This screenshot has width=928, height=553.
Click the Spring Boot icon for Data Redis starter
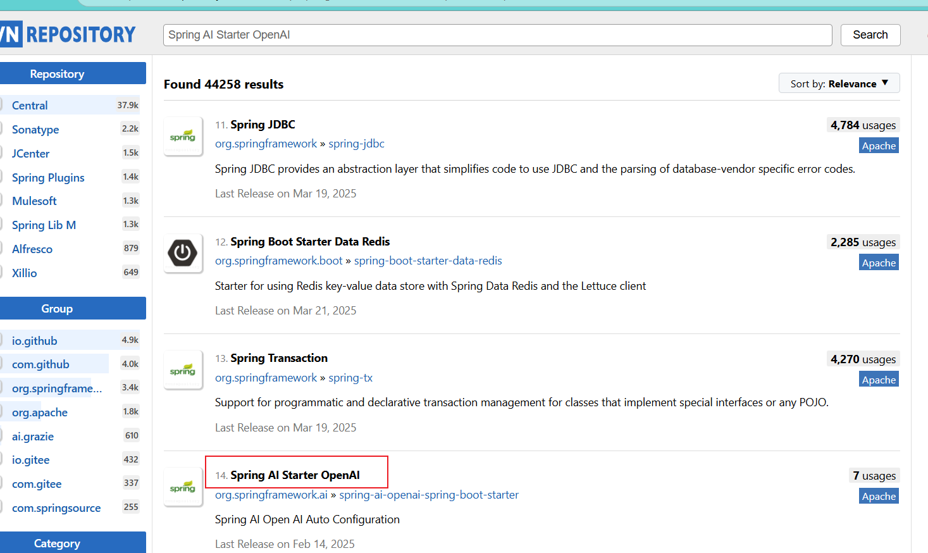[183, 252]
